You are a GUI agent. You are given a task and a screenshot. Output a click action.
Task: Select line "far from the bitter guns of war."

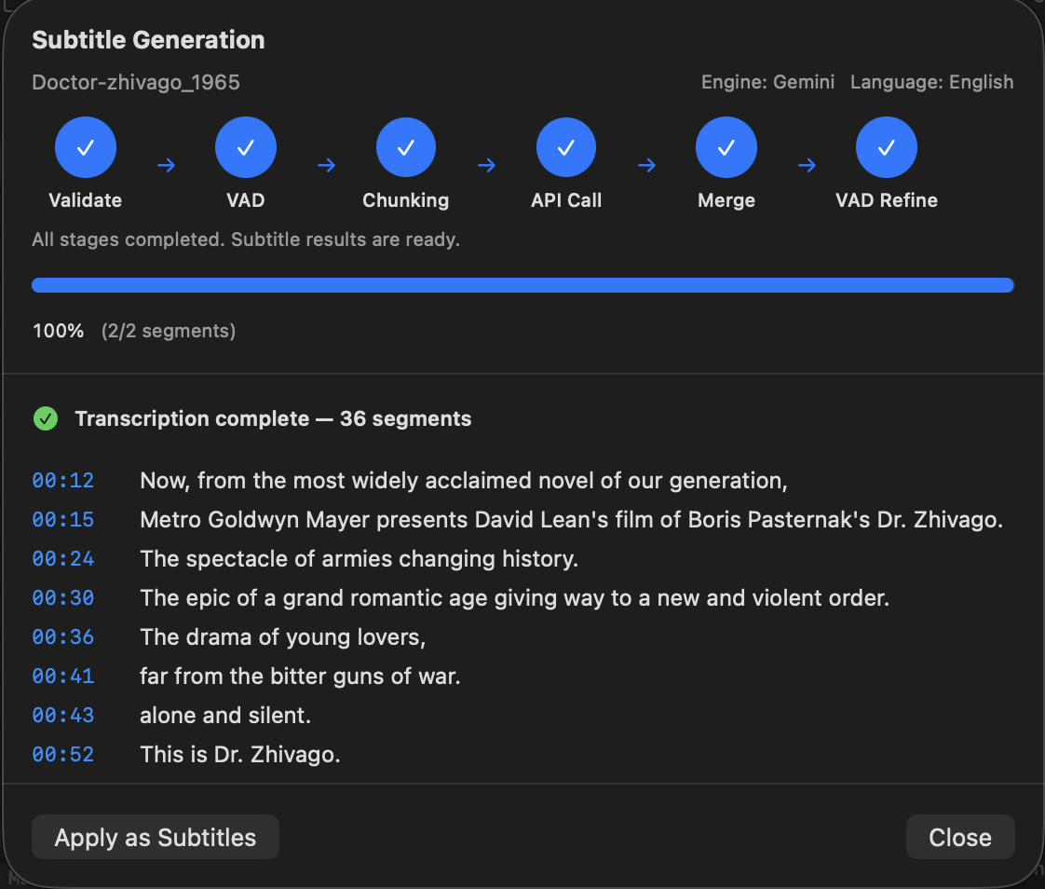(x=300, y=677)
